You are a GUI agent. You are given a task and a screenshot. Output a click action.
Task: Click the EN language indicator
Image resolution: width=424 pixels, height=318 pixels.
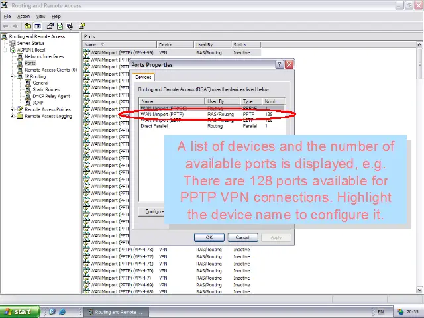381,312
